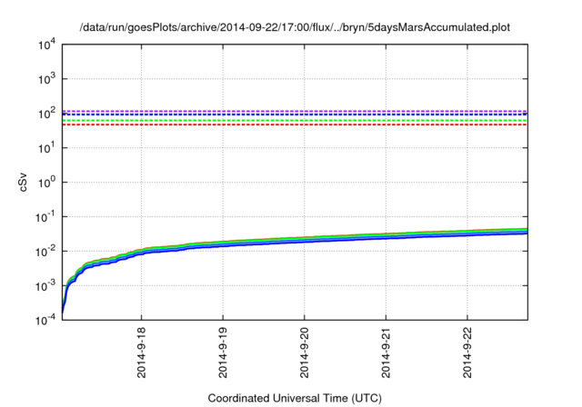Image resolution: width=582 pixels, height=407 pixels.
Task: Click the 2014-9-19 date tick label
Action: (x=223, y=352)
